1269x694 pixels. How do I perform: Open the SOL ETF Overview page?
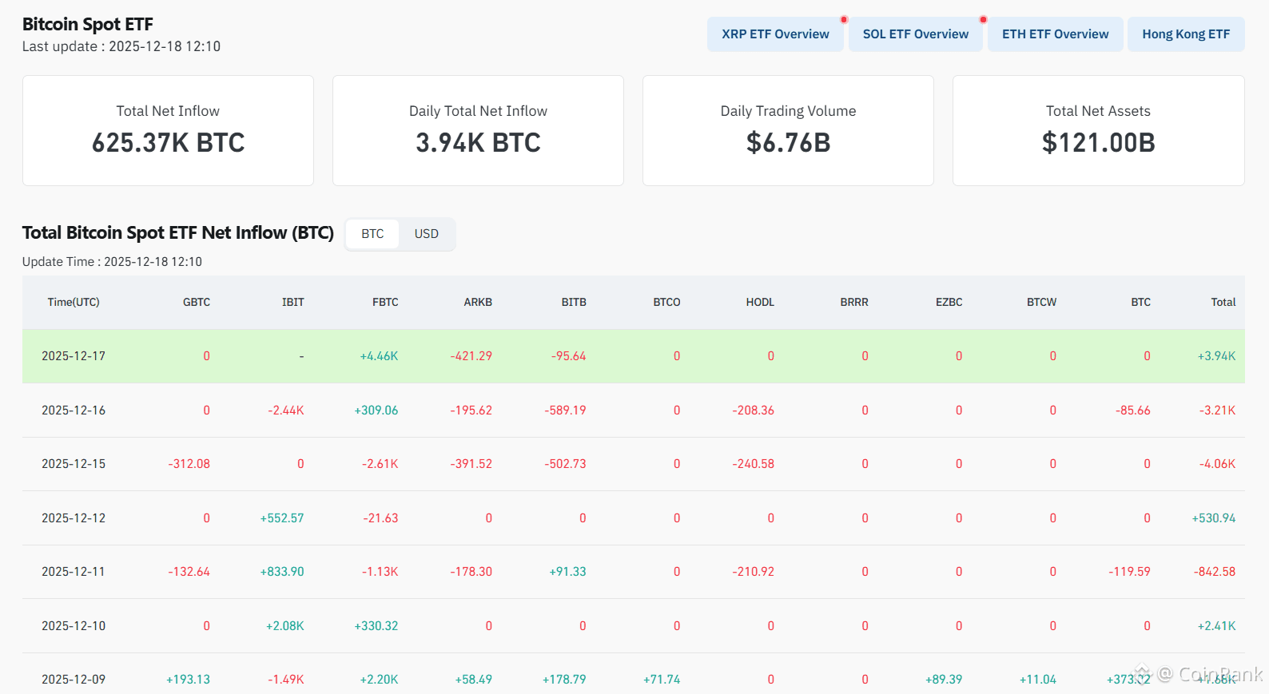click(x=915, y=34)
